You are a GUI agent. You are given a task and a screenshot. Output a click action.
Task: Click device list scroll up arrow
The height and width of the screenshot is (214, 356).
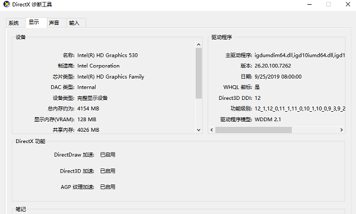pyautogui.click(x=199, y=44)
